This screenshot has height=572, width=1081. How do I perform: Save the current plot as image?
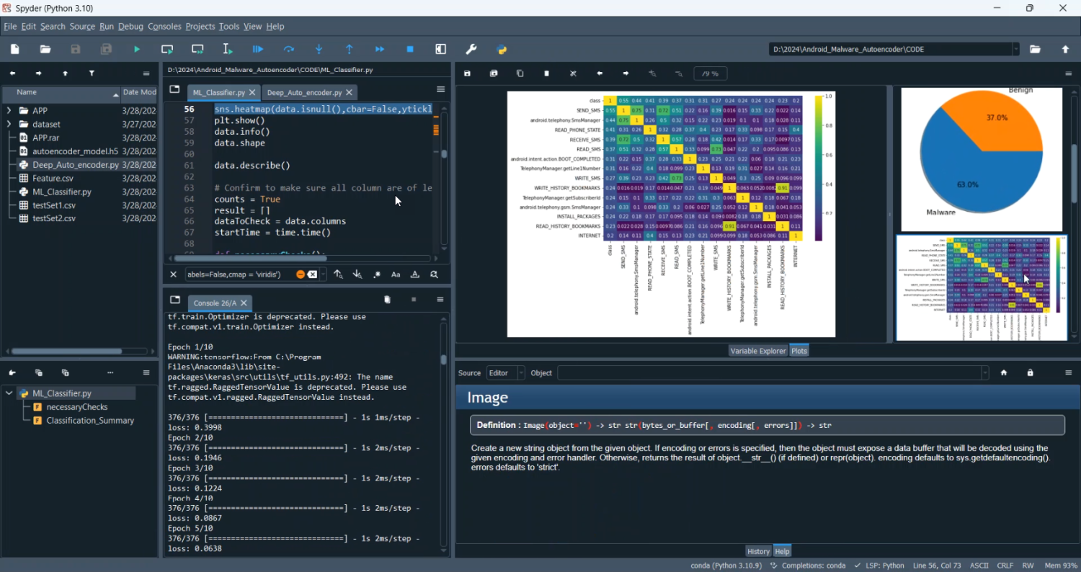pyautogui.click(x=467, y=73)
